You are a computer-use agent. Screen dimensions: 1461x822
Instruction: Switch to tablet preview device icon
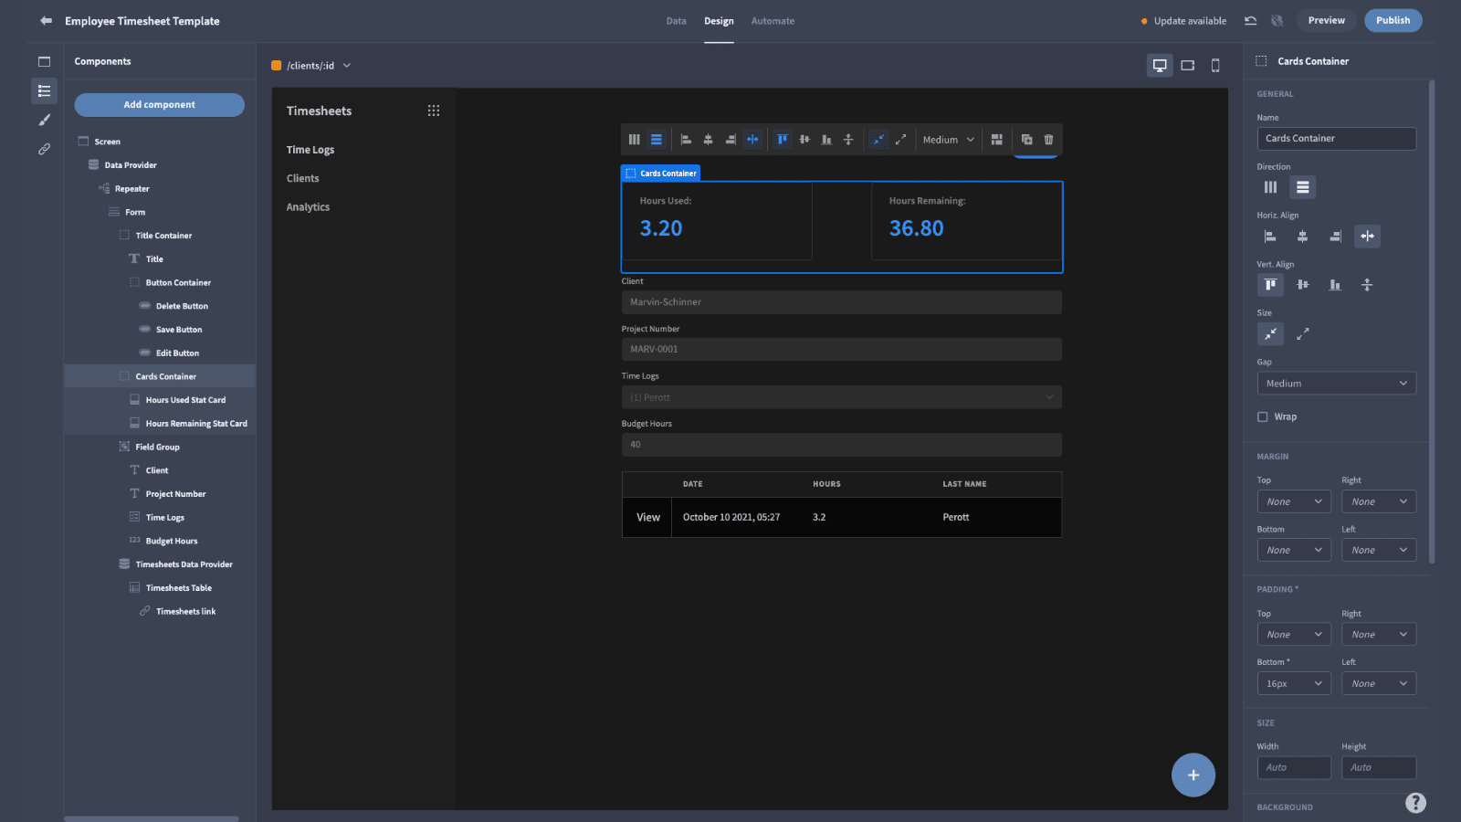[1188, 65]
